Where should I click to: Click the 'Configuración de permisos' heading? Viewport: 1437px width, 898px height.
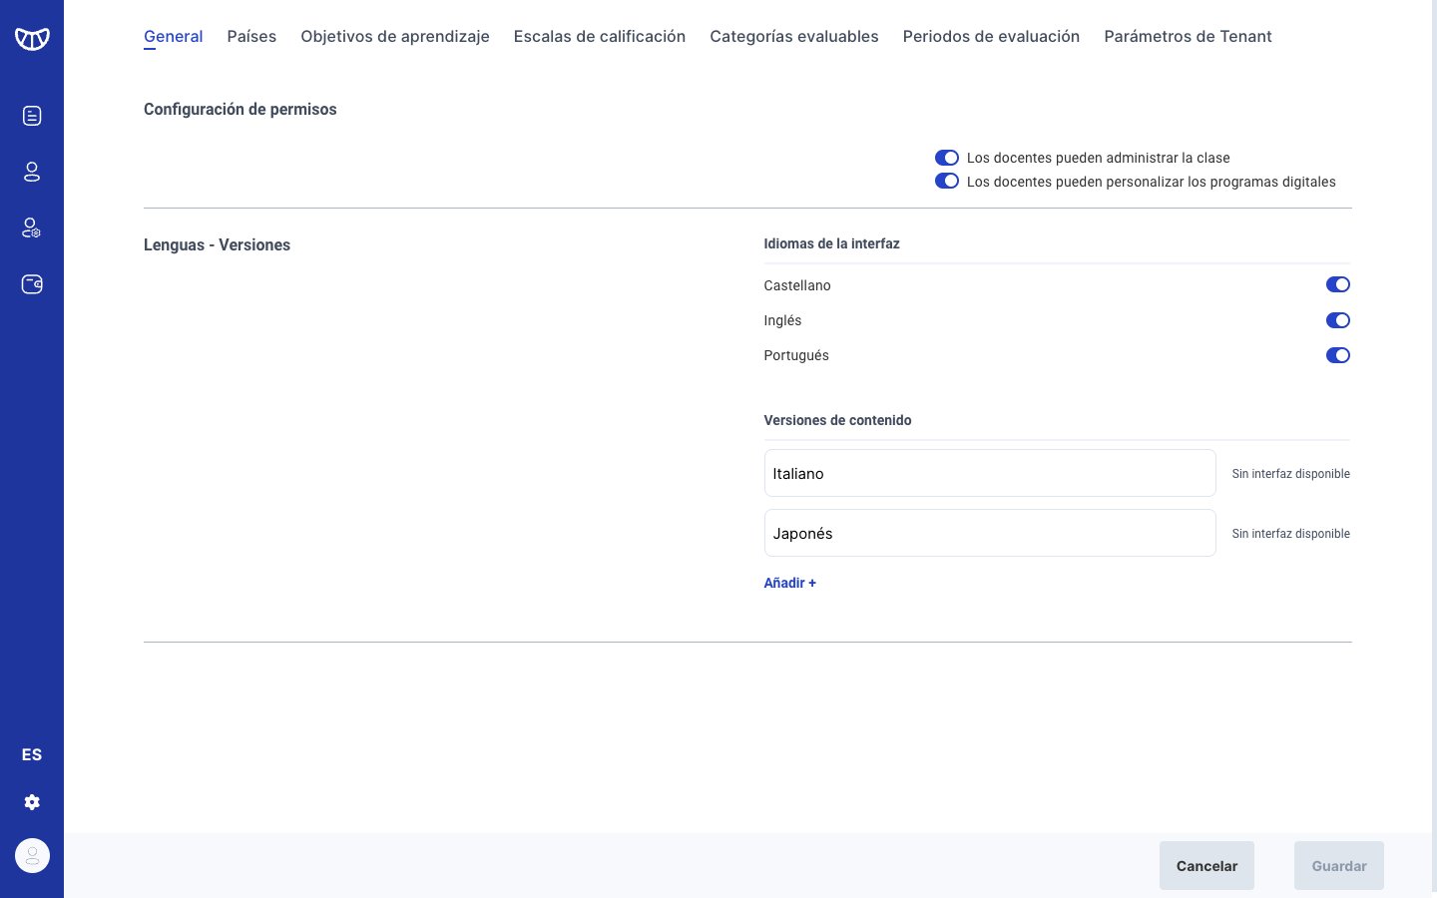point(240,109)
